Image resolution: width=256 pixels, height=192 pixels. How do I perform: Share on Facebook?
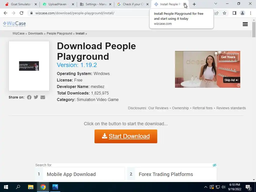coord(29,97)
